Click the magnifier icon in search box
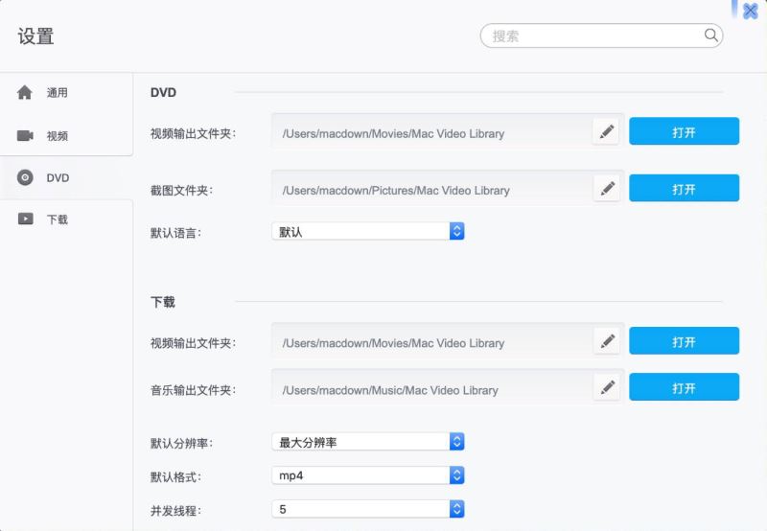 pyautogui.click(x=710, y=35)
